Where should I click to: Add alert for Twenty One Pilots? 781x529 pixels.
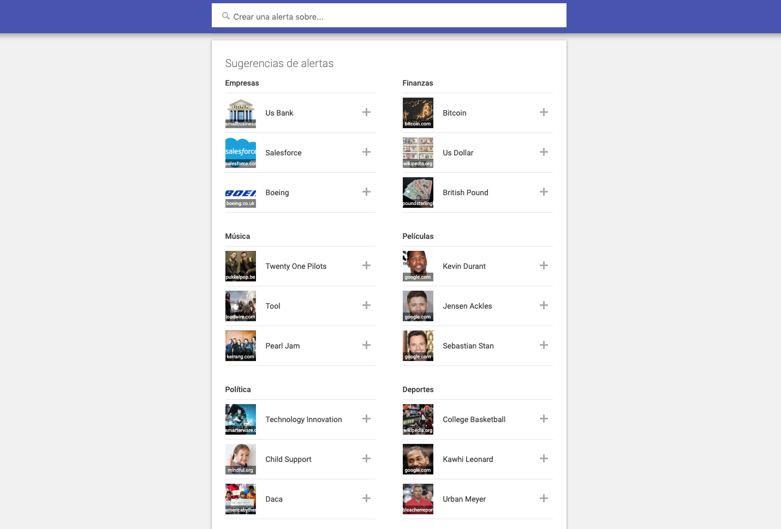point(366,266)
